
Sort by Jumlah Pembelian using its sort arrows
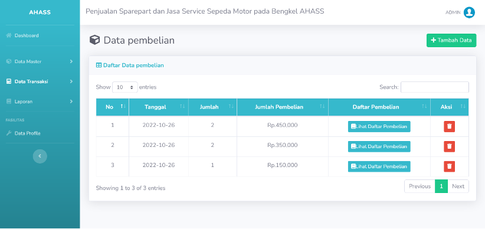pyautogui.click(x=322, y=106)
